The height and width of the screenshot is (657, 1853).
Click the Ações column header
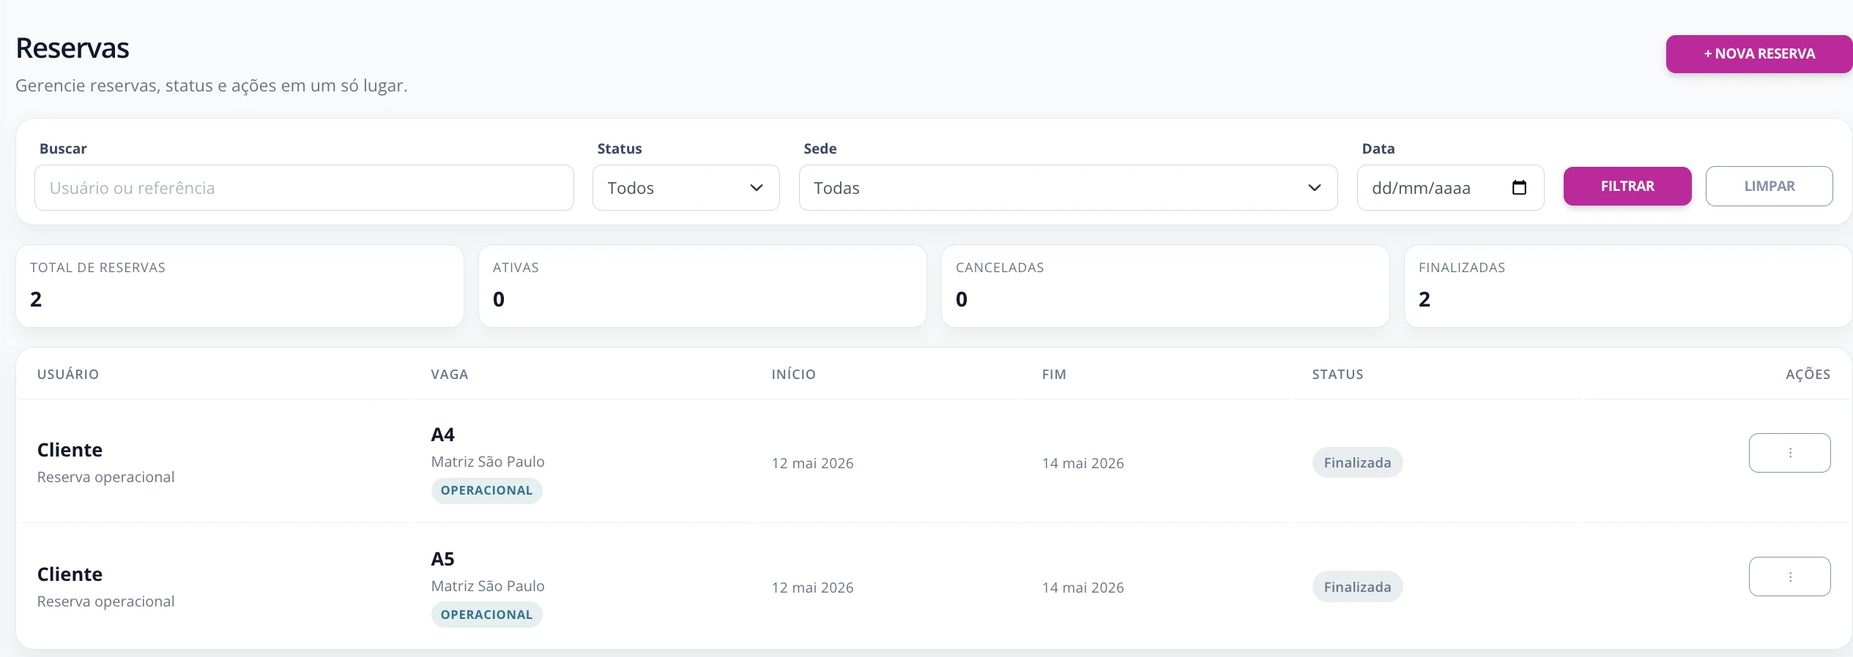click(1808, 375)
